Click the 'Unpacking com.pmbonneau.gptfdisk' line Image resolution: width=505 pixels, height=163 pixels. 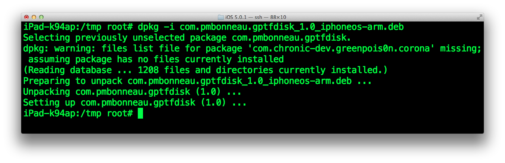pos(132,92)
